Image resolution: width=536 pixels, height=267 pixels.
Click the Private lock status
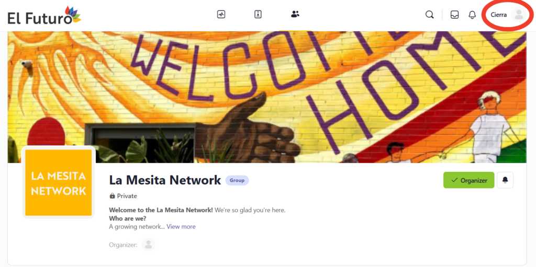[123, 196]
